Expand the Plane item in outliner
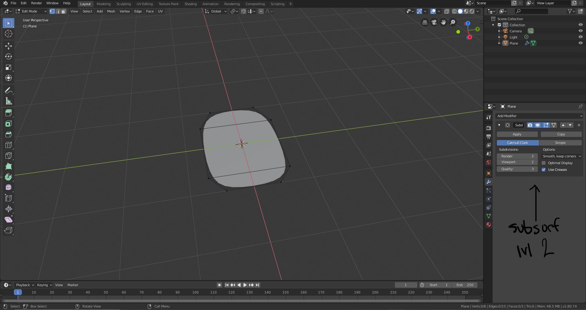The height and width of the screenshot is (310, 586). point(499,43)
